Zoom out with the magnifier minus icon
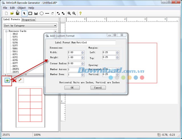The height and width of the screenshot is (139, 182). click(74, 13)
